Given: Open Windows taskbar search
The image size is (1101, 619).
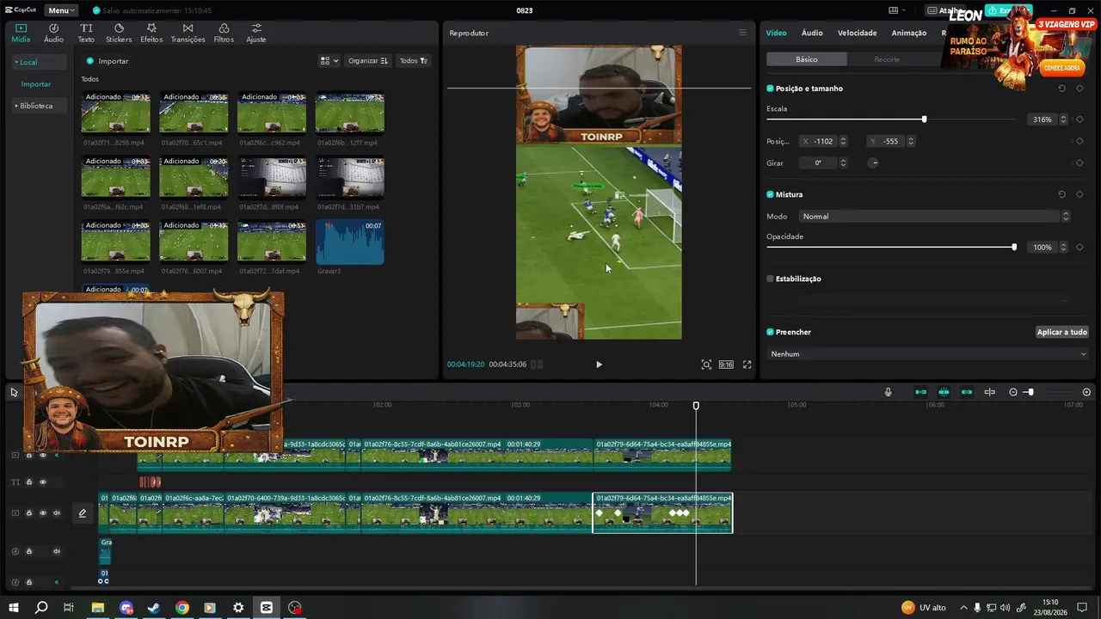Looking at the screenshot, I should (40, 608).
